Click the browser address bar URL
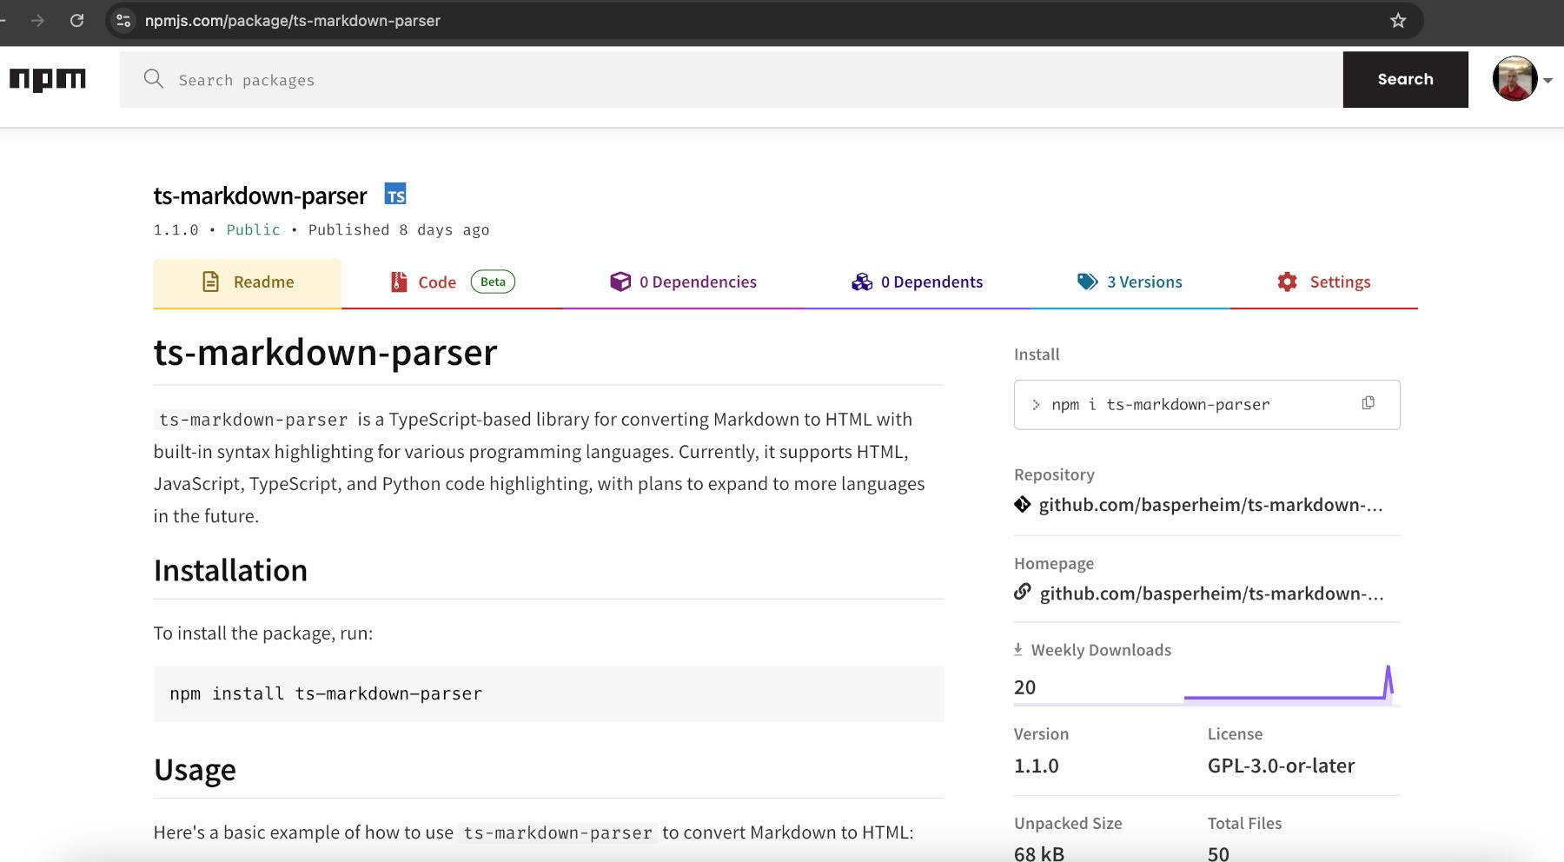Viewport: 1564px width, 862px height. [292, 20]
